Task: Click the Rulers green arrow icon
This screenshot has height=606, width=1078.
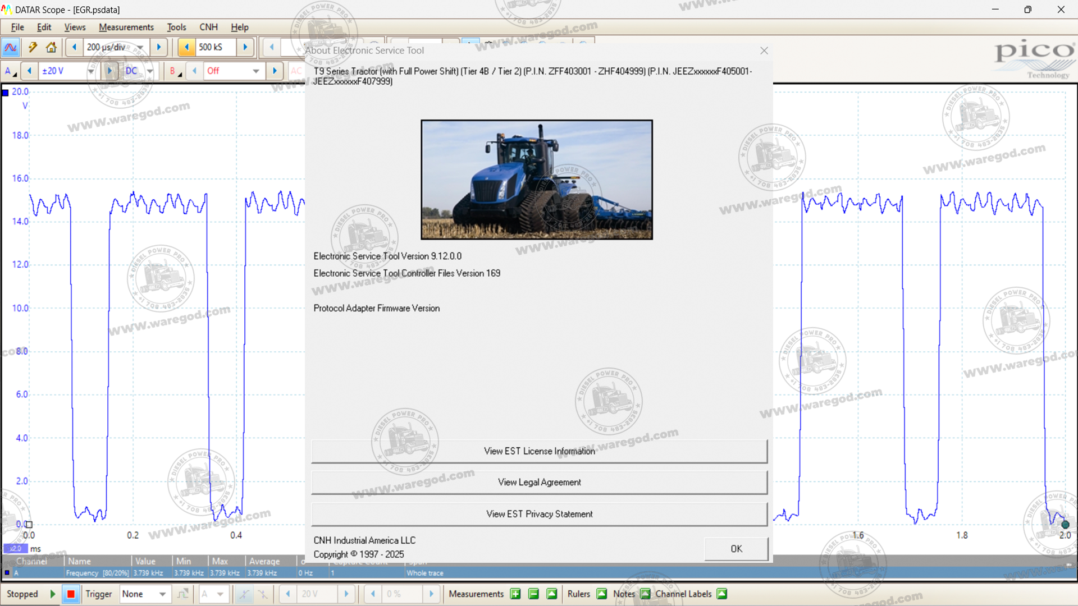Action: pos(602,594)
